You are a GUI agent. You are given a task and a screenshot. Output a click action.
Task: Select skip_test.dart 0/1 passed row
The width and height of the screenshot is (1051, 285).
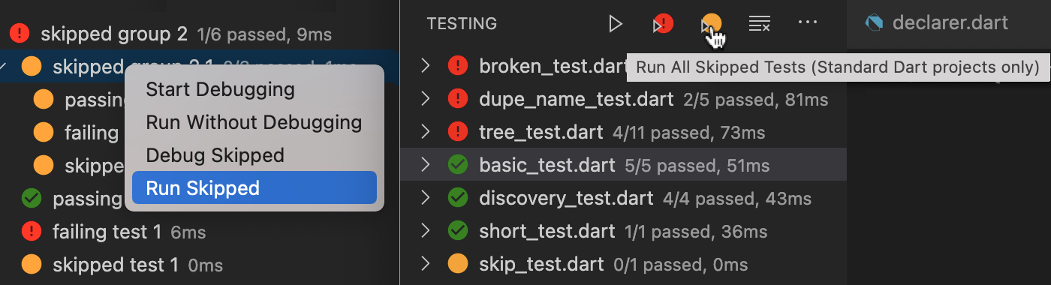(x=624, y=264)
